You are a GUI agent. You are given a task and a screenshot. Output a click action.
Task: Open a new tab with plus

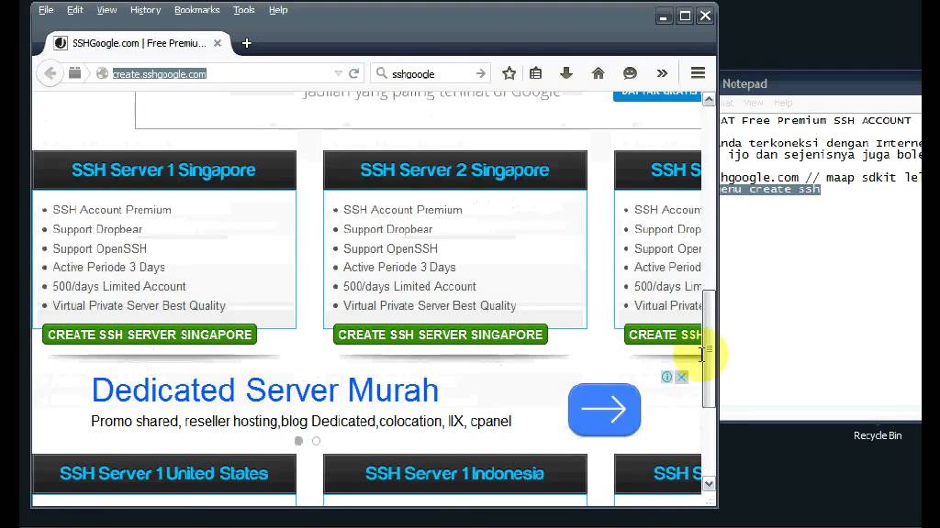(246, 43)
